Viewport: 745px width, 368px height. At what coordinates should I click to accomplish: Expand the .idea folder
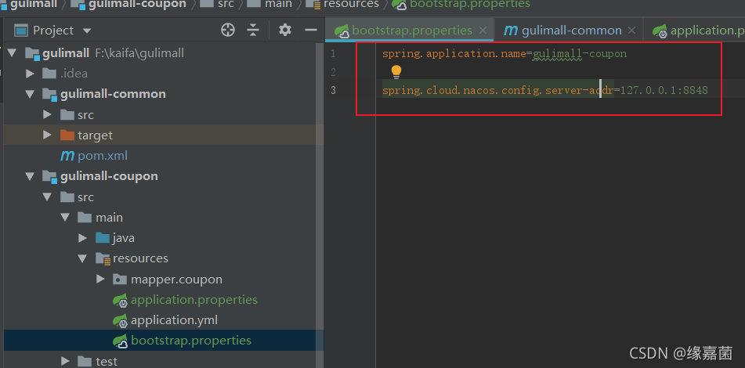click(x=31, y=74)
